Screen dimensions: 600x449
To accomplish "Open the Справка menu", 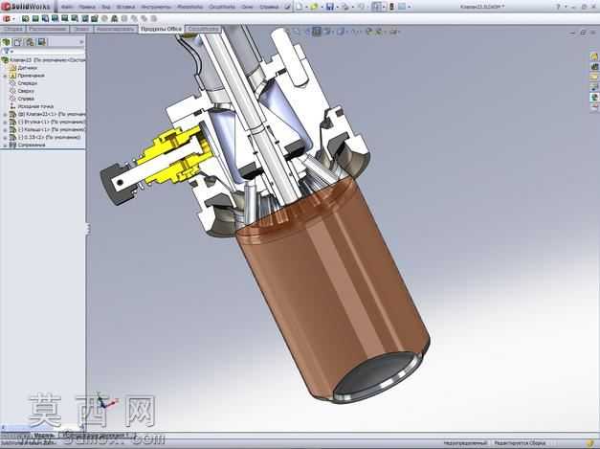I will (x=269, y=7).
